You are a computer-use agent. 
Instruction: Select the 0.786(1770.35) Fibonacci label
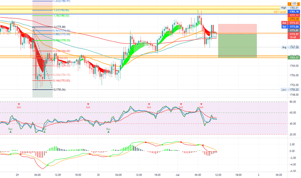pos(62,40)
